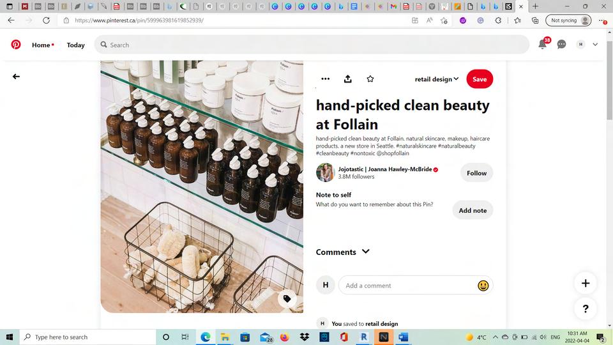Close the active Pinterest tab

[521, 6]
